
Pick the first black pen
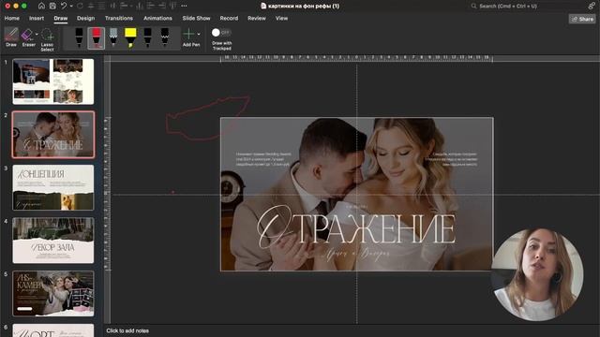click(x=79, y=37)
